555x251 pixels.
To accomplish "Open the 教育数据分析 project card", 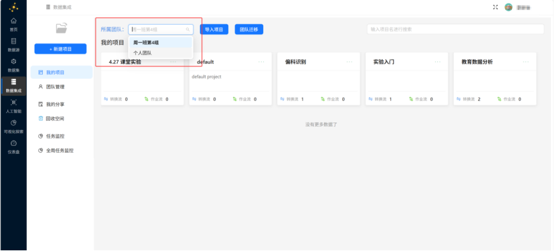I will pyautogui.click(x=495, y=79).
